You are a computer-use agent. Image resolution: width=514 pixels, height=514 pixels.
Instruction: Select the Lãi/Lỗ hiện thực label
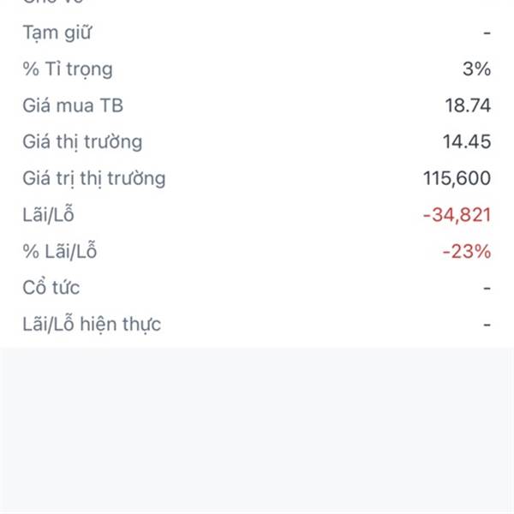click(x=92, y=324)
